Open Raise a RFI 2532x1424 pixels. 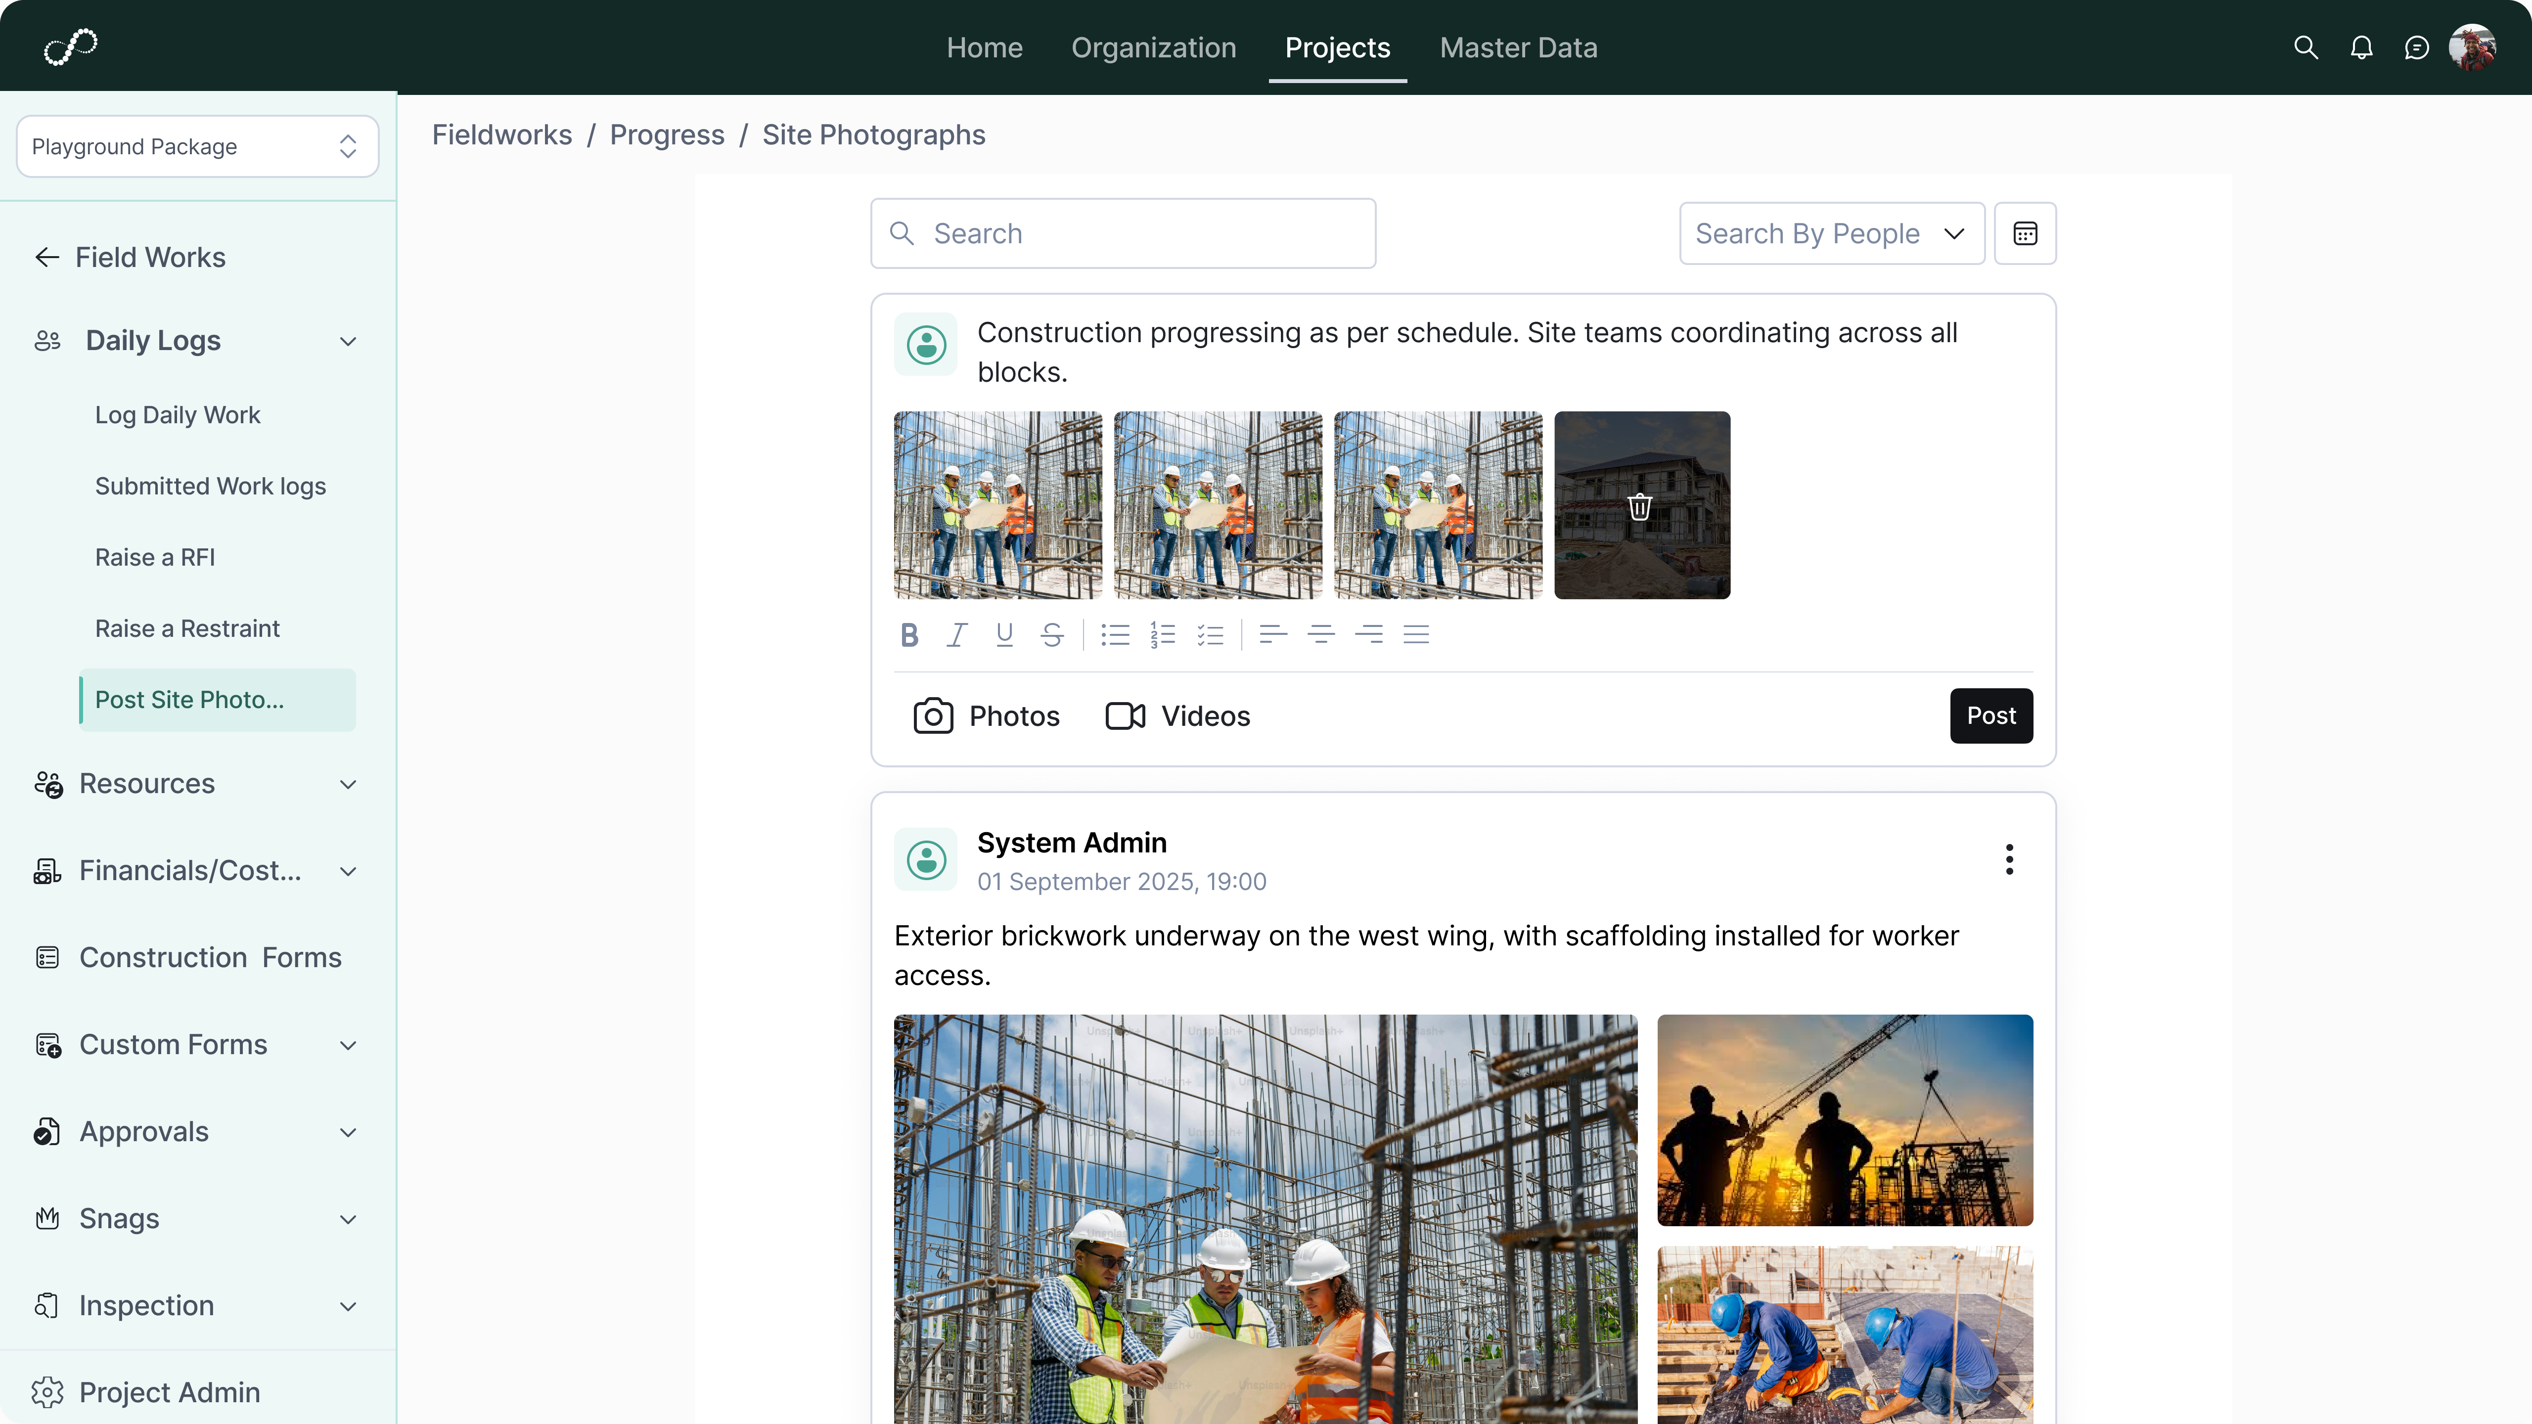[154, 557]
